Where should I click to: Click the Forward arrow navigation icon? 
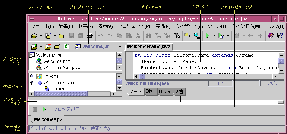(259, 36)
